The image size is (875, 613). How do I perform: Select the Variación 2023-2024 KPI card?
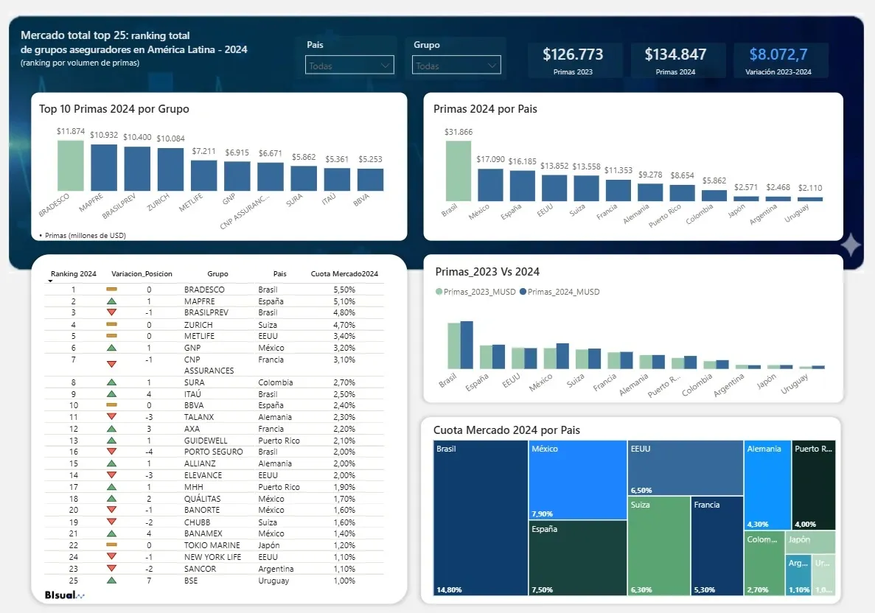pyautogui.click(x=781, y=60)
